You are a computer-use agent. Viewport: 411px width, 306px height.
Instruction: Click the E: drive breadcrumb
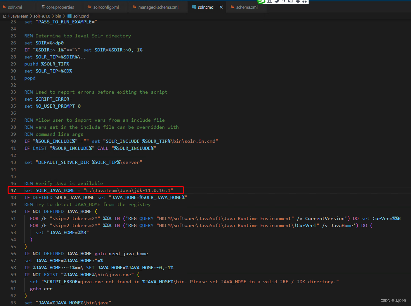[x=4, y=16]
